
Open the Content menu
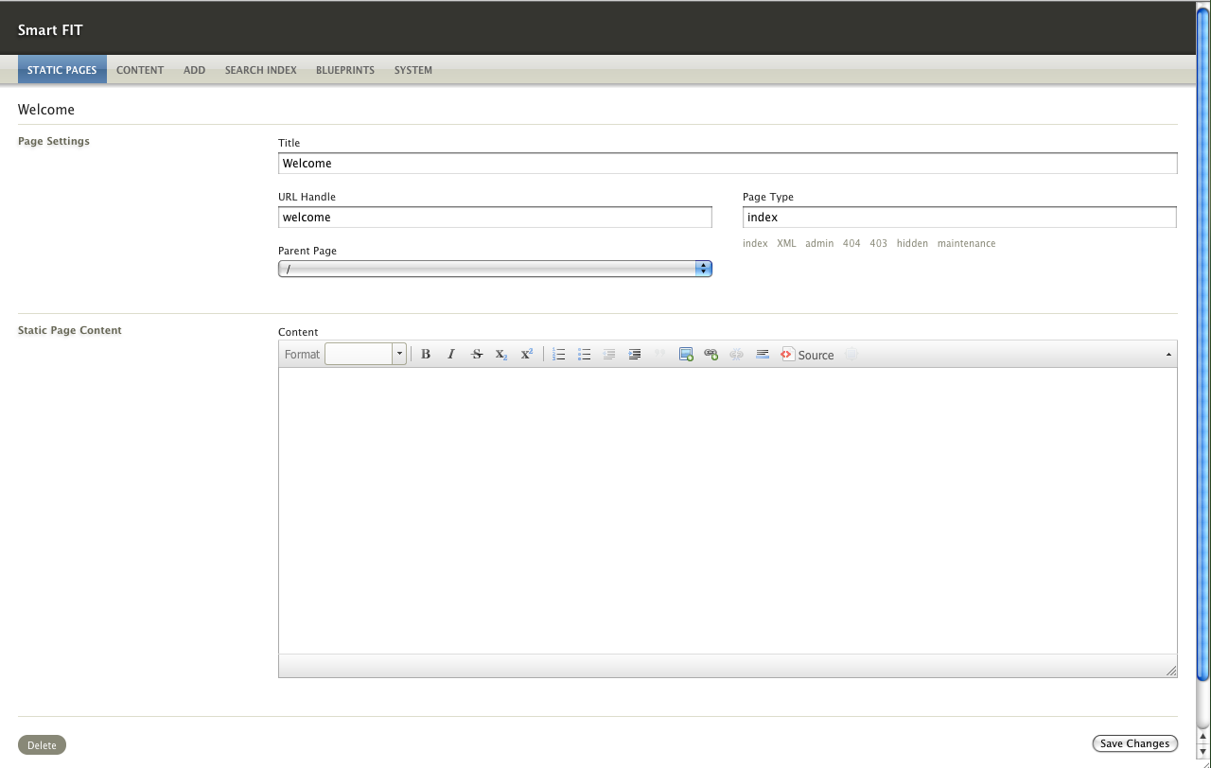pyautogui.click(x=140, y=70)
